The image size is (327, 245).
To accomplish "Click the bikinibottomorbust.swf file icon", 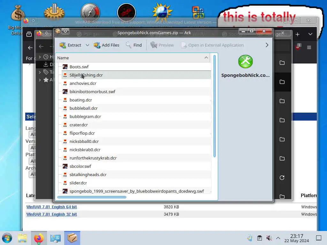I will pyautogui.click(x=65, y=92).
